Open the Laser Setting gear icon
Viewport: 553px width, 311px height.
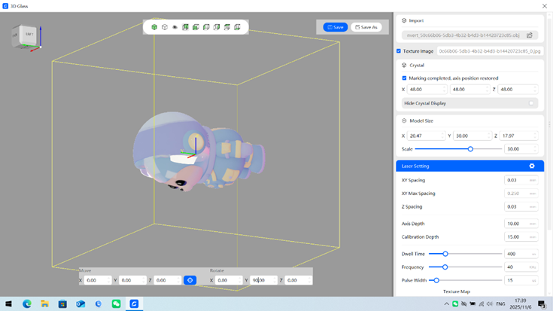point(532,166)
